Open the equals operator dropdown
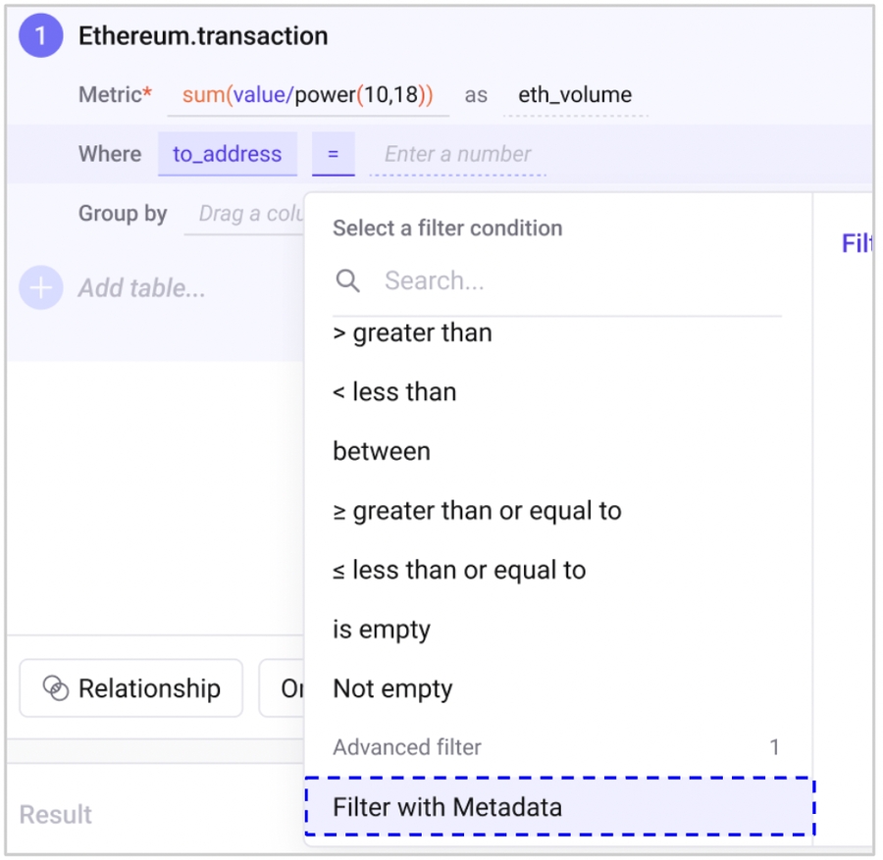Screen dimensions: 883x860 [x=334, y=154]
